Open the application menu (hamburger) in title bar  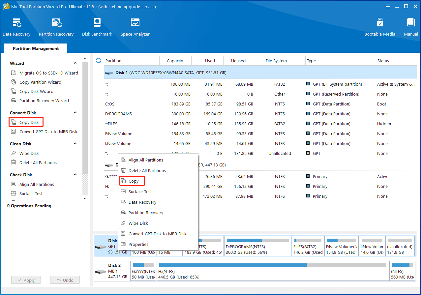[387, 6]
